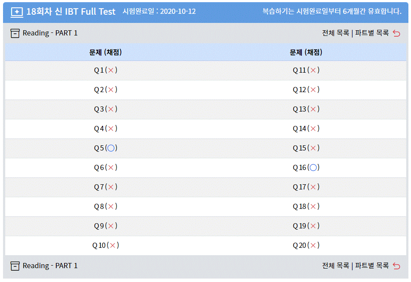This screenshot has width=411, height=282.
Task: Open question Q20 review
Action: (306, 246)
